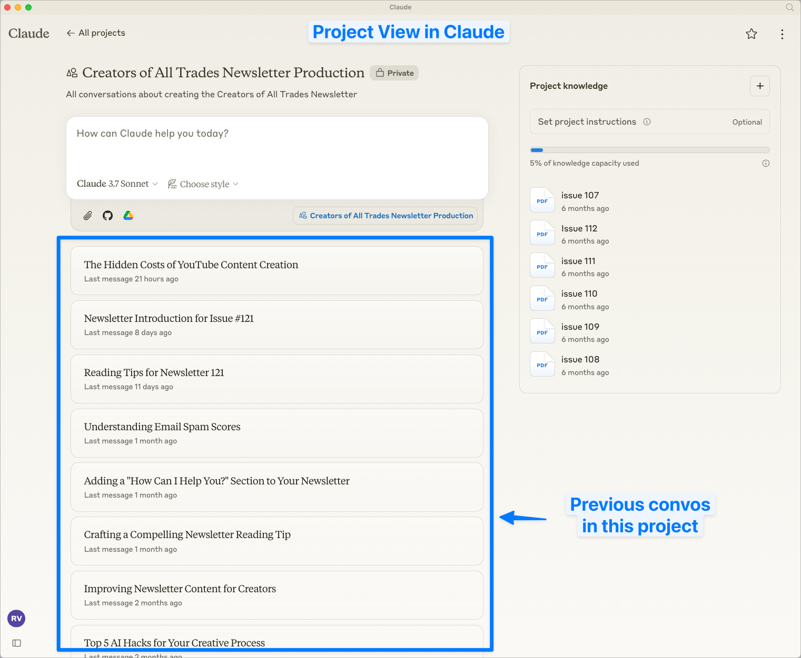Go back to All projects
The image size is (801, 658).
point(95,33)
